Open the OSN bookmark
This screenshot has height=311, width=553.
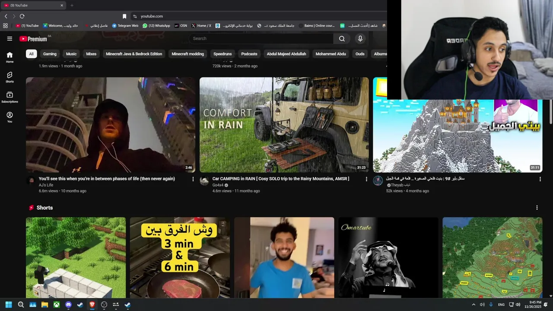point(181,26)
